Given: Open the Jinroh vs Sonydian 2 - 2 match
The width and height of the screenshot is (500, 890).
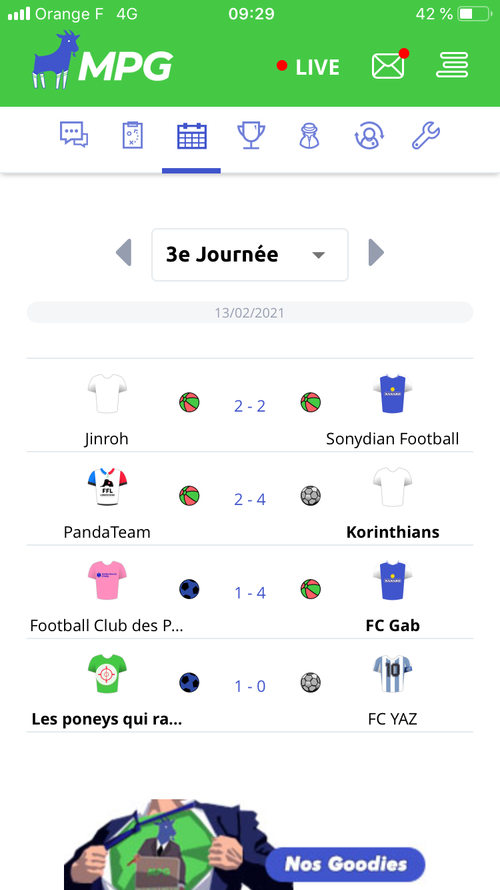Looking at the screenshot, I should click(x=250, y=406).
